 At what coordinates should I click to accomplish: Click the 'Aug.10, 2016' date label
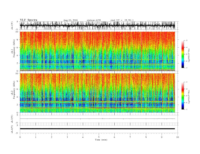[x=70, y=20]
